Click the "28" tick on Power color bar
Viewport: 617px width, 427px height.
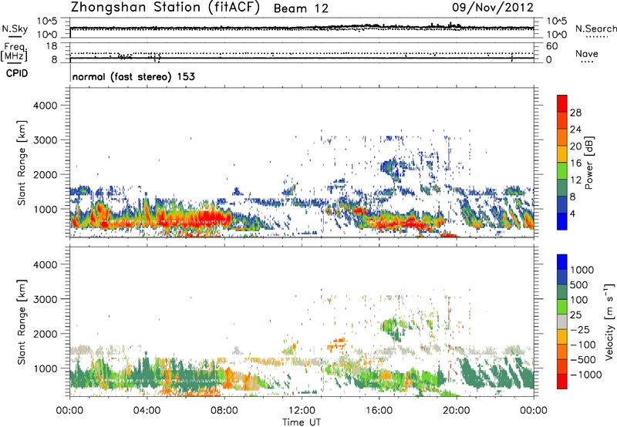point(575,113)
